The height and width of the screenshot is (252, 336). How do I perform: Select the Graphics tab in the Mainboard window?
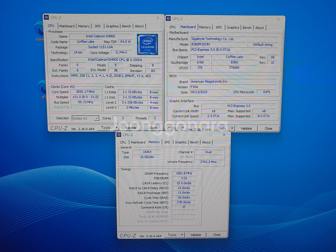[233, 28]
